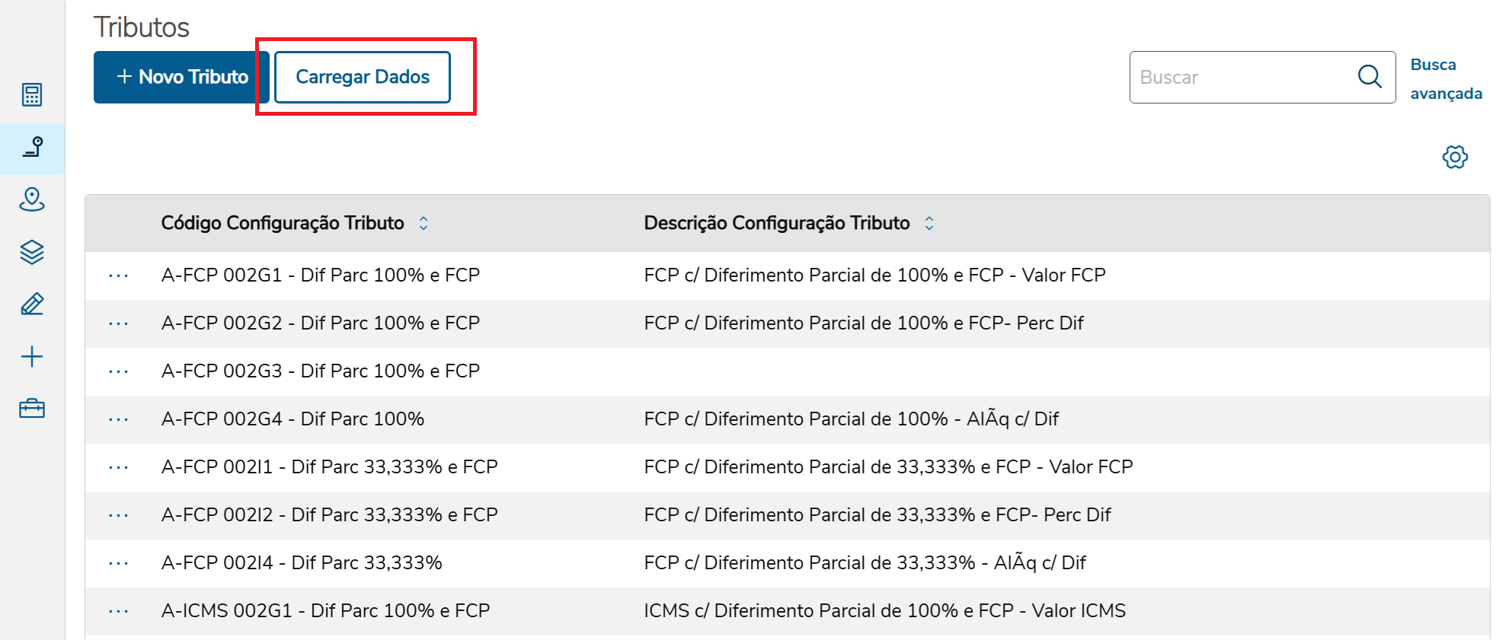Open the map pin location sidebar icon
The image size is (1499, 640).
(x=32, y=199)
